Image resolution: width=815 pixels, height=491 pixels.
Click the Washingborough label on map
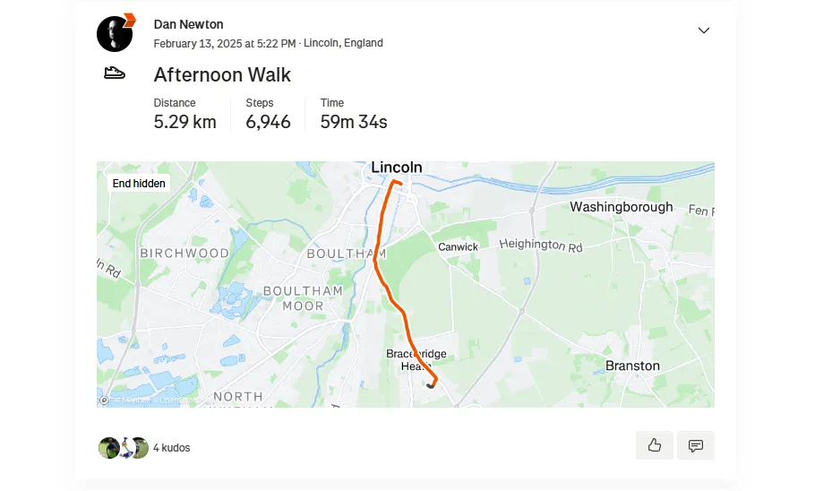[622, 207]
